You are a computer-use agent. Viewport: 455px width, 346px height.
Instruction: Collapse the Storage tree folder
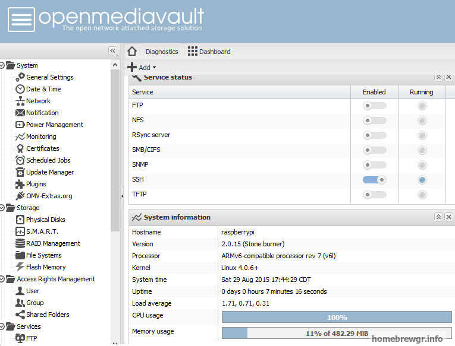2,208
